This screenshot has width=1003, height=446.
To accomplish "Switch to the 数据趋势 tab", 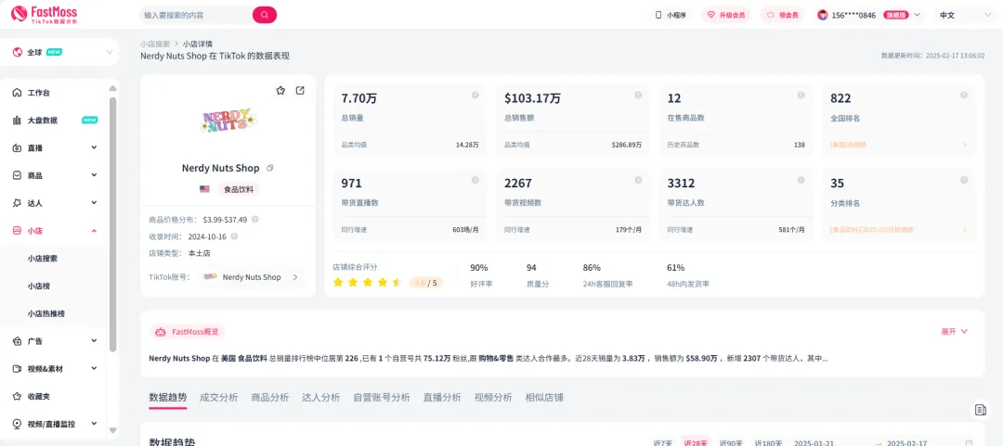I will pos(167,398).
